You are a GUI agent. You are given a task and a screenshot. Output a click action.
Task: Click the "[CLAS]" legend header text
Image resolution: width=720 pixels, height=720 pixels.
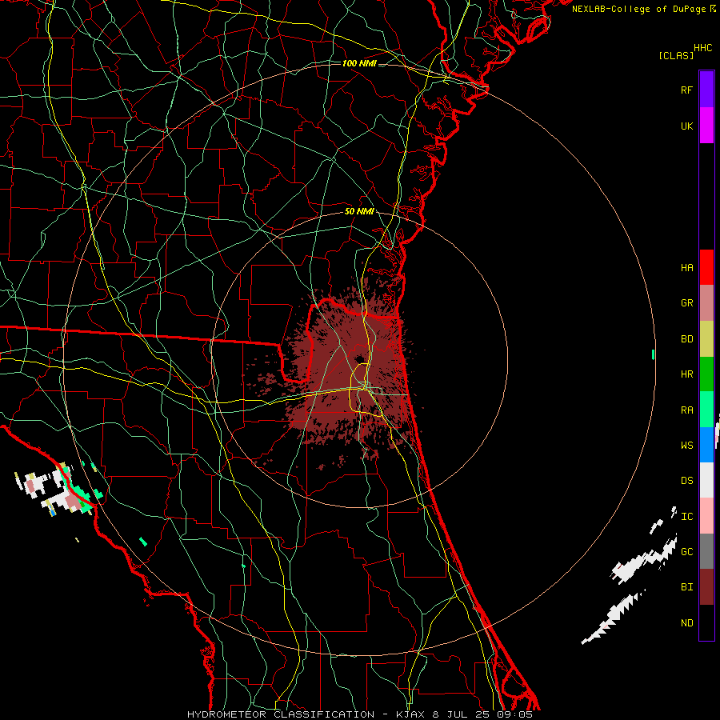point(676,55)
